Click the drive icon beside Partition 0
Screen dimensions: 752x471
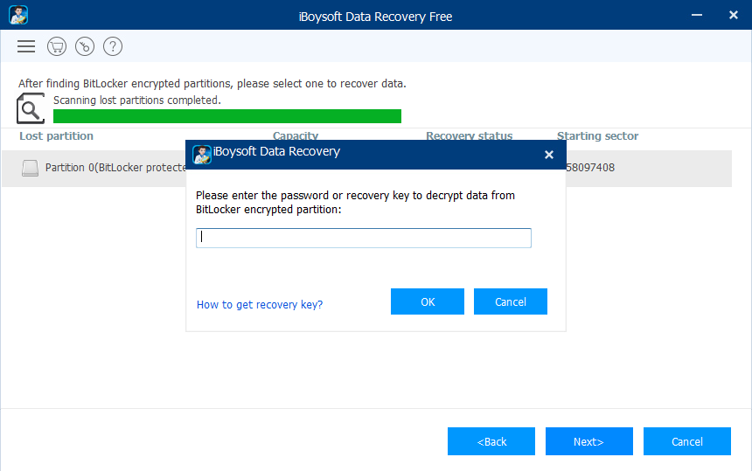31,168
